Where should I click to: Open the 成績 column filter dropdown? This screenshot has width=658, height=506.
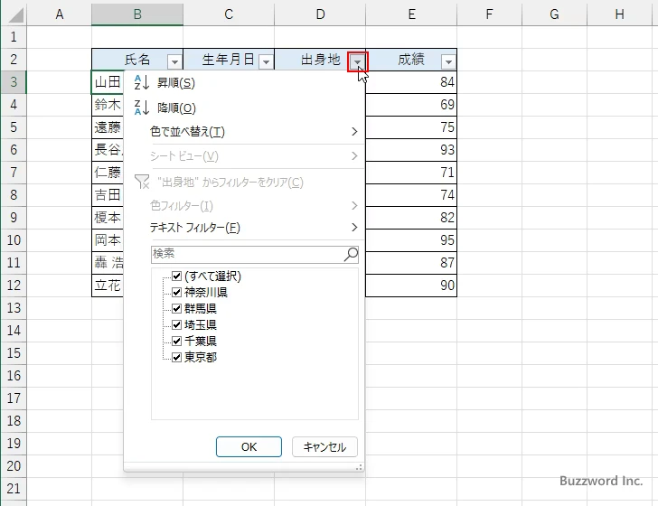(448, 61)
